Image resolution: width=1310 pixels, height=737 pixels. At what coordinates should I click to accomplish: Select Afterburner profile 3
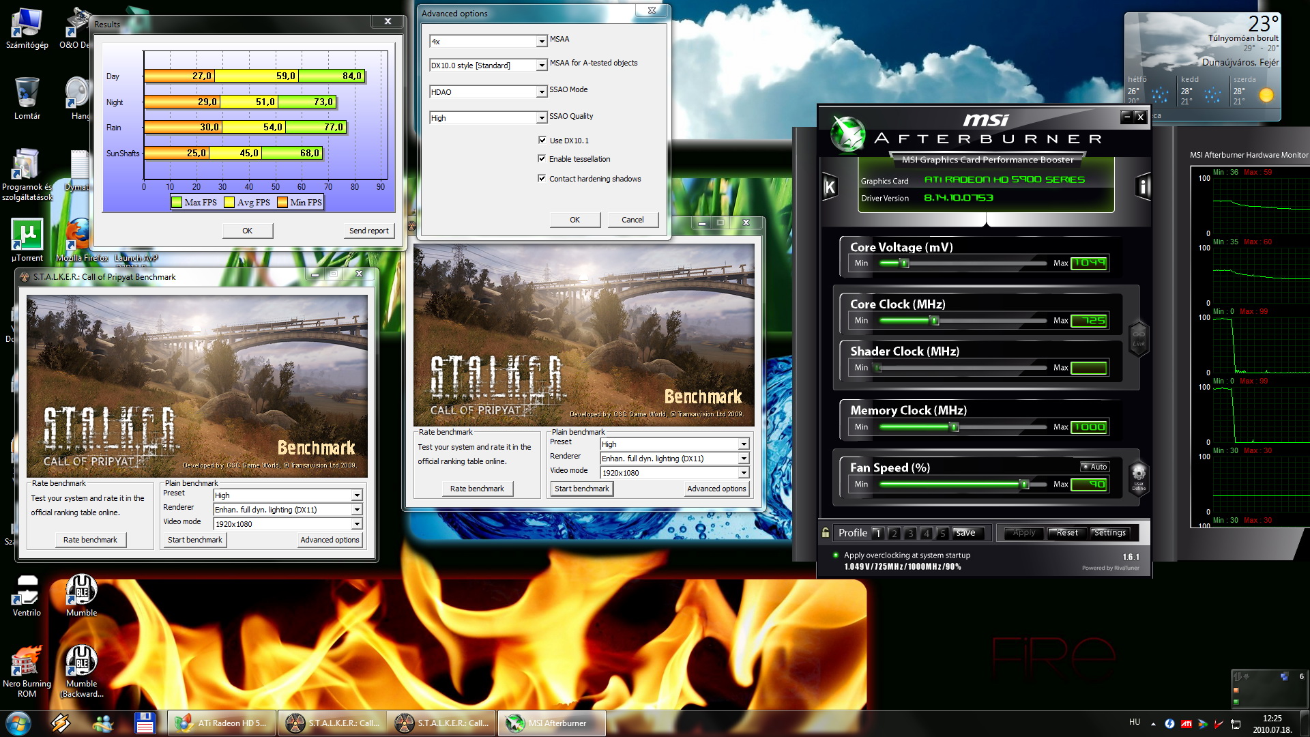pyautogui.click(x=910, y=533)
